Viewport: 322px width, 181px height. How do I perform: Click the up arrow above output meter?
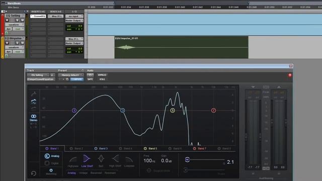click(279, 87)
